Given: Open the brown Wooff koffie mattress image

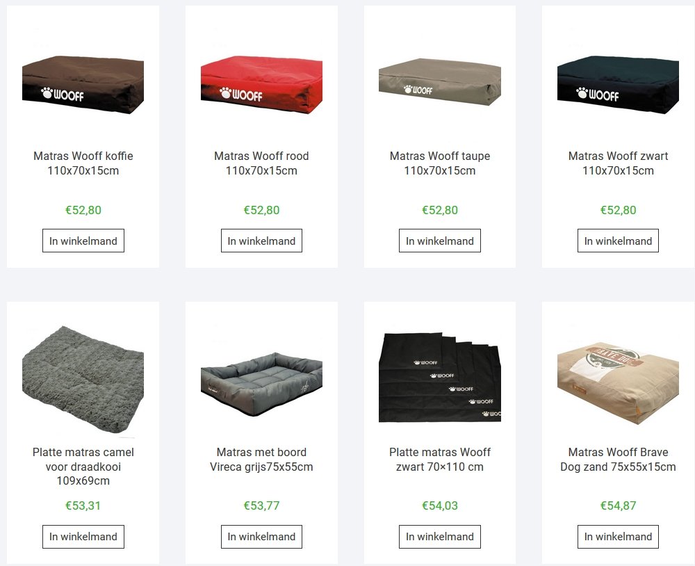Looking at the screenshot, I should 83,85.
